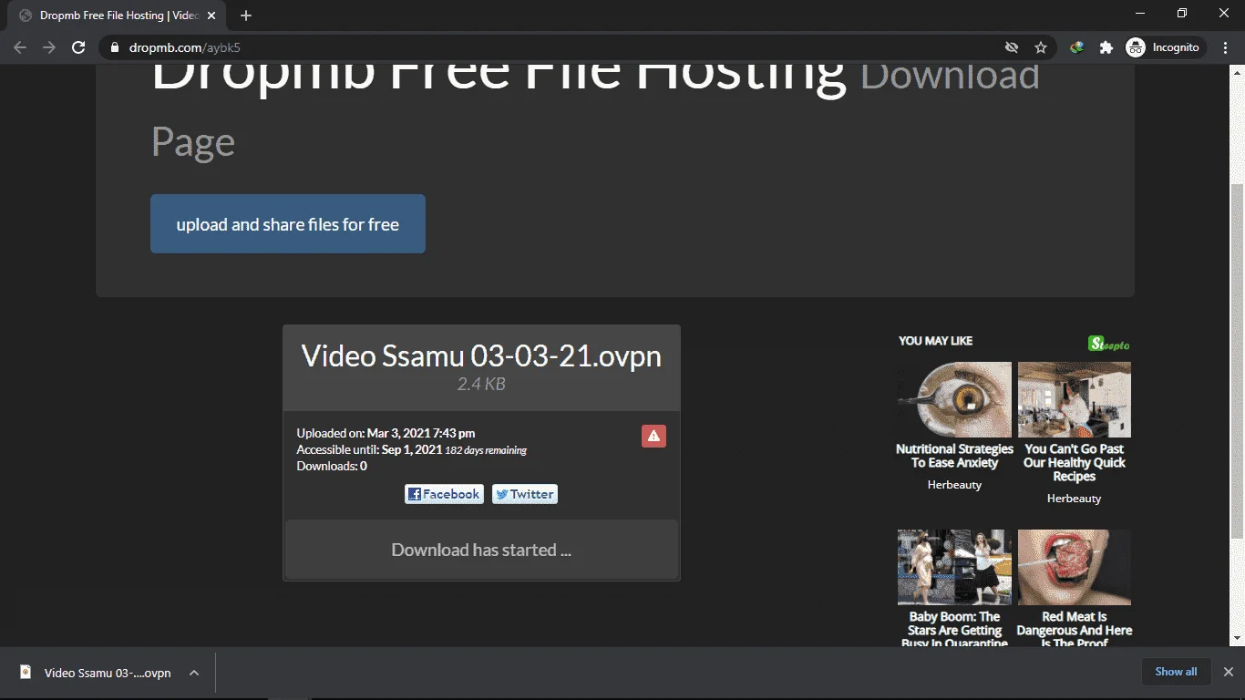Expand download item options chevron
The height and width of the screenshot is (700, 1245).
click(x=194, y=673)
